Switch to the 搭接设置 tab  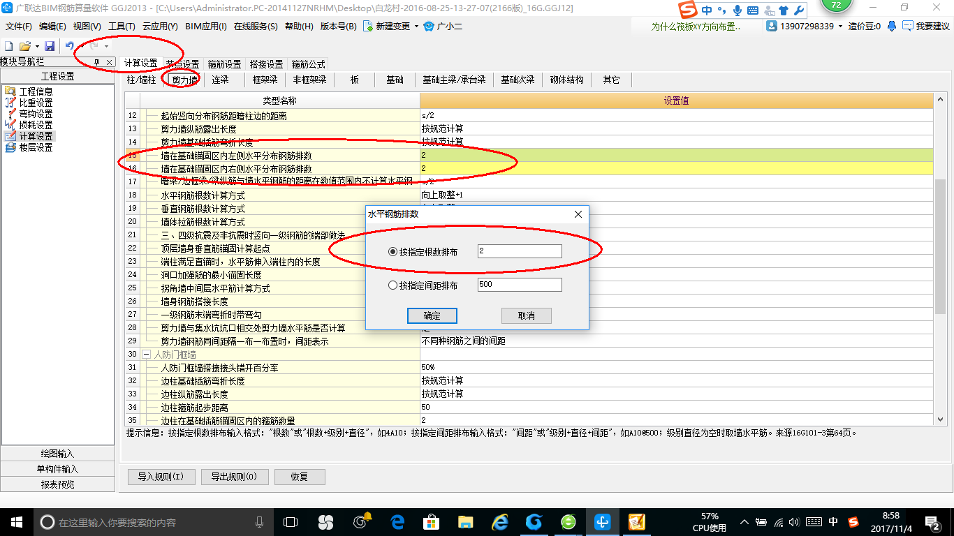pyautogui.click(x=266, y=64)
